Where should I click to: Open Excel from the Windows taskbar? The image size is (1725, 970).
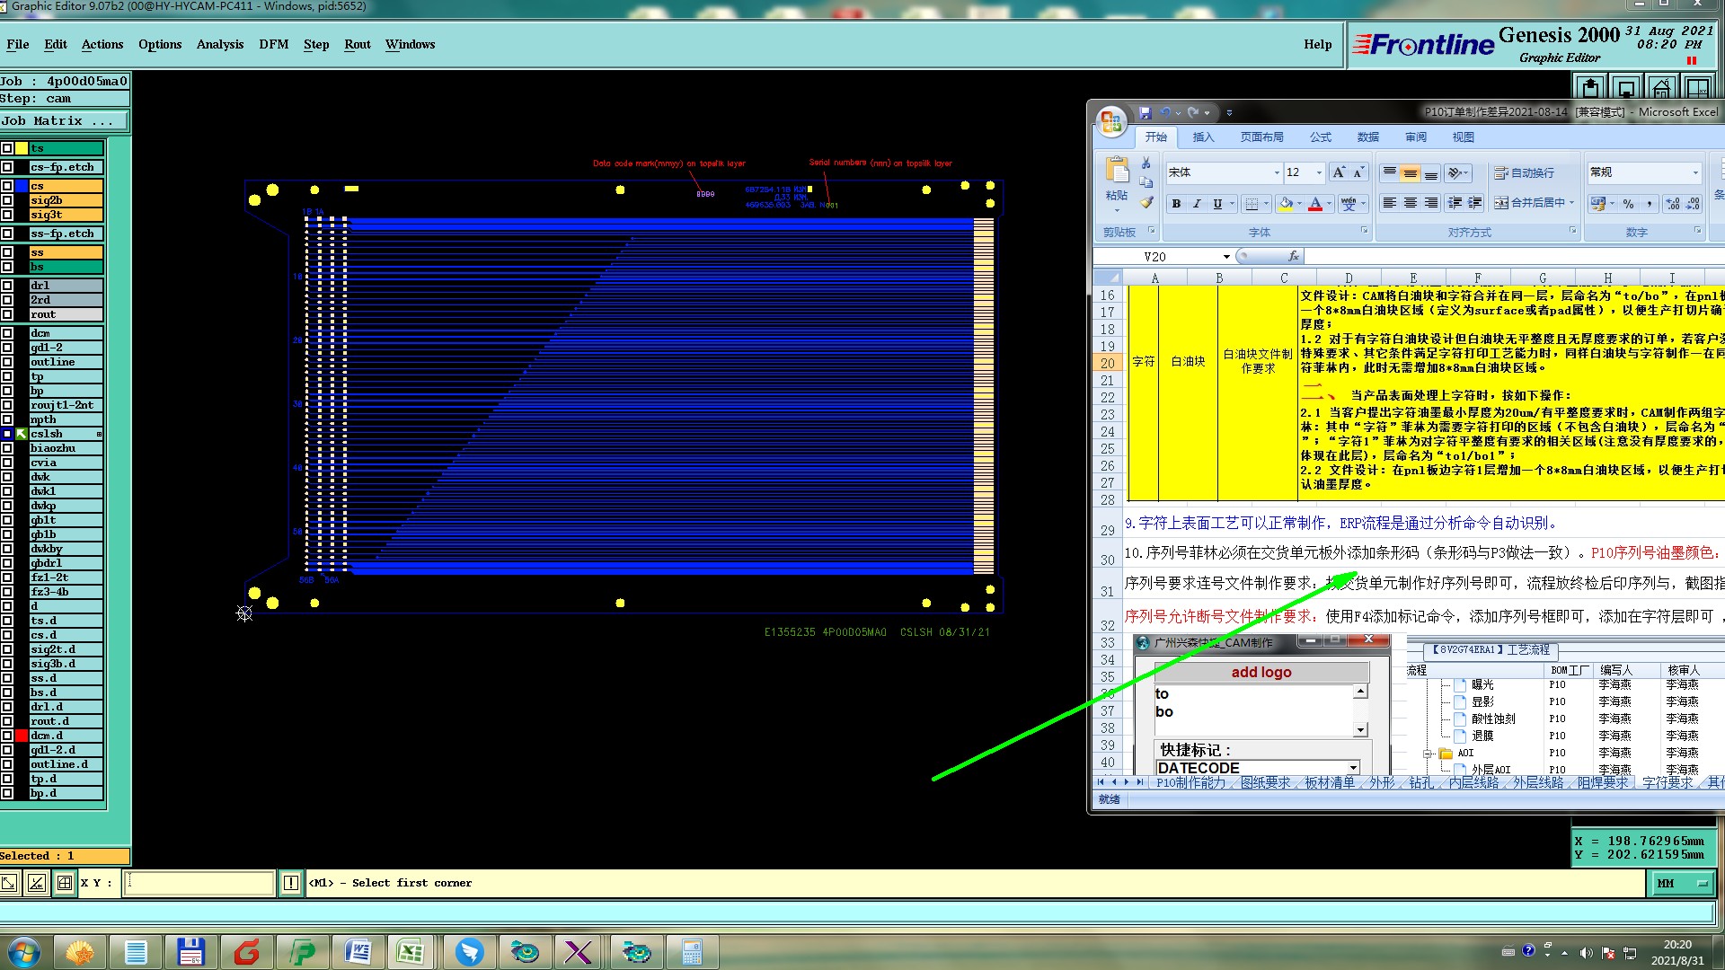tap(411, 951)
